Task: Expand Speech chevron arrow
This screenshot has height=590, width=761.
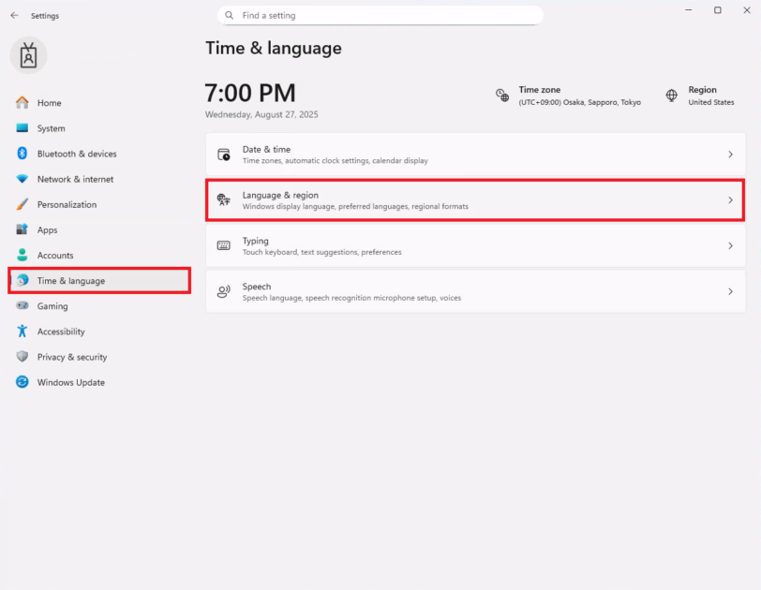Action: pos(730,291)
